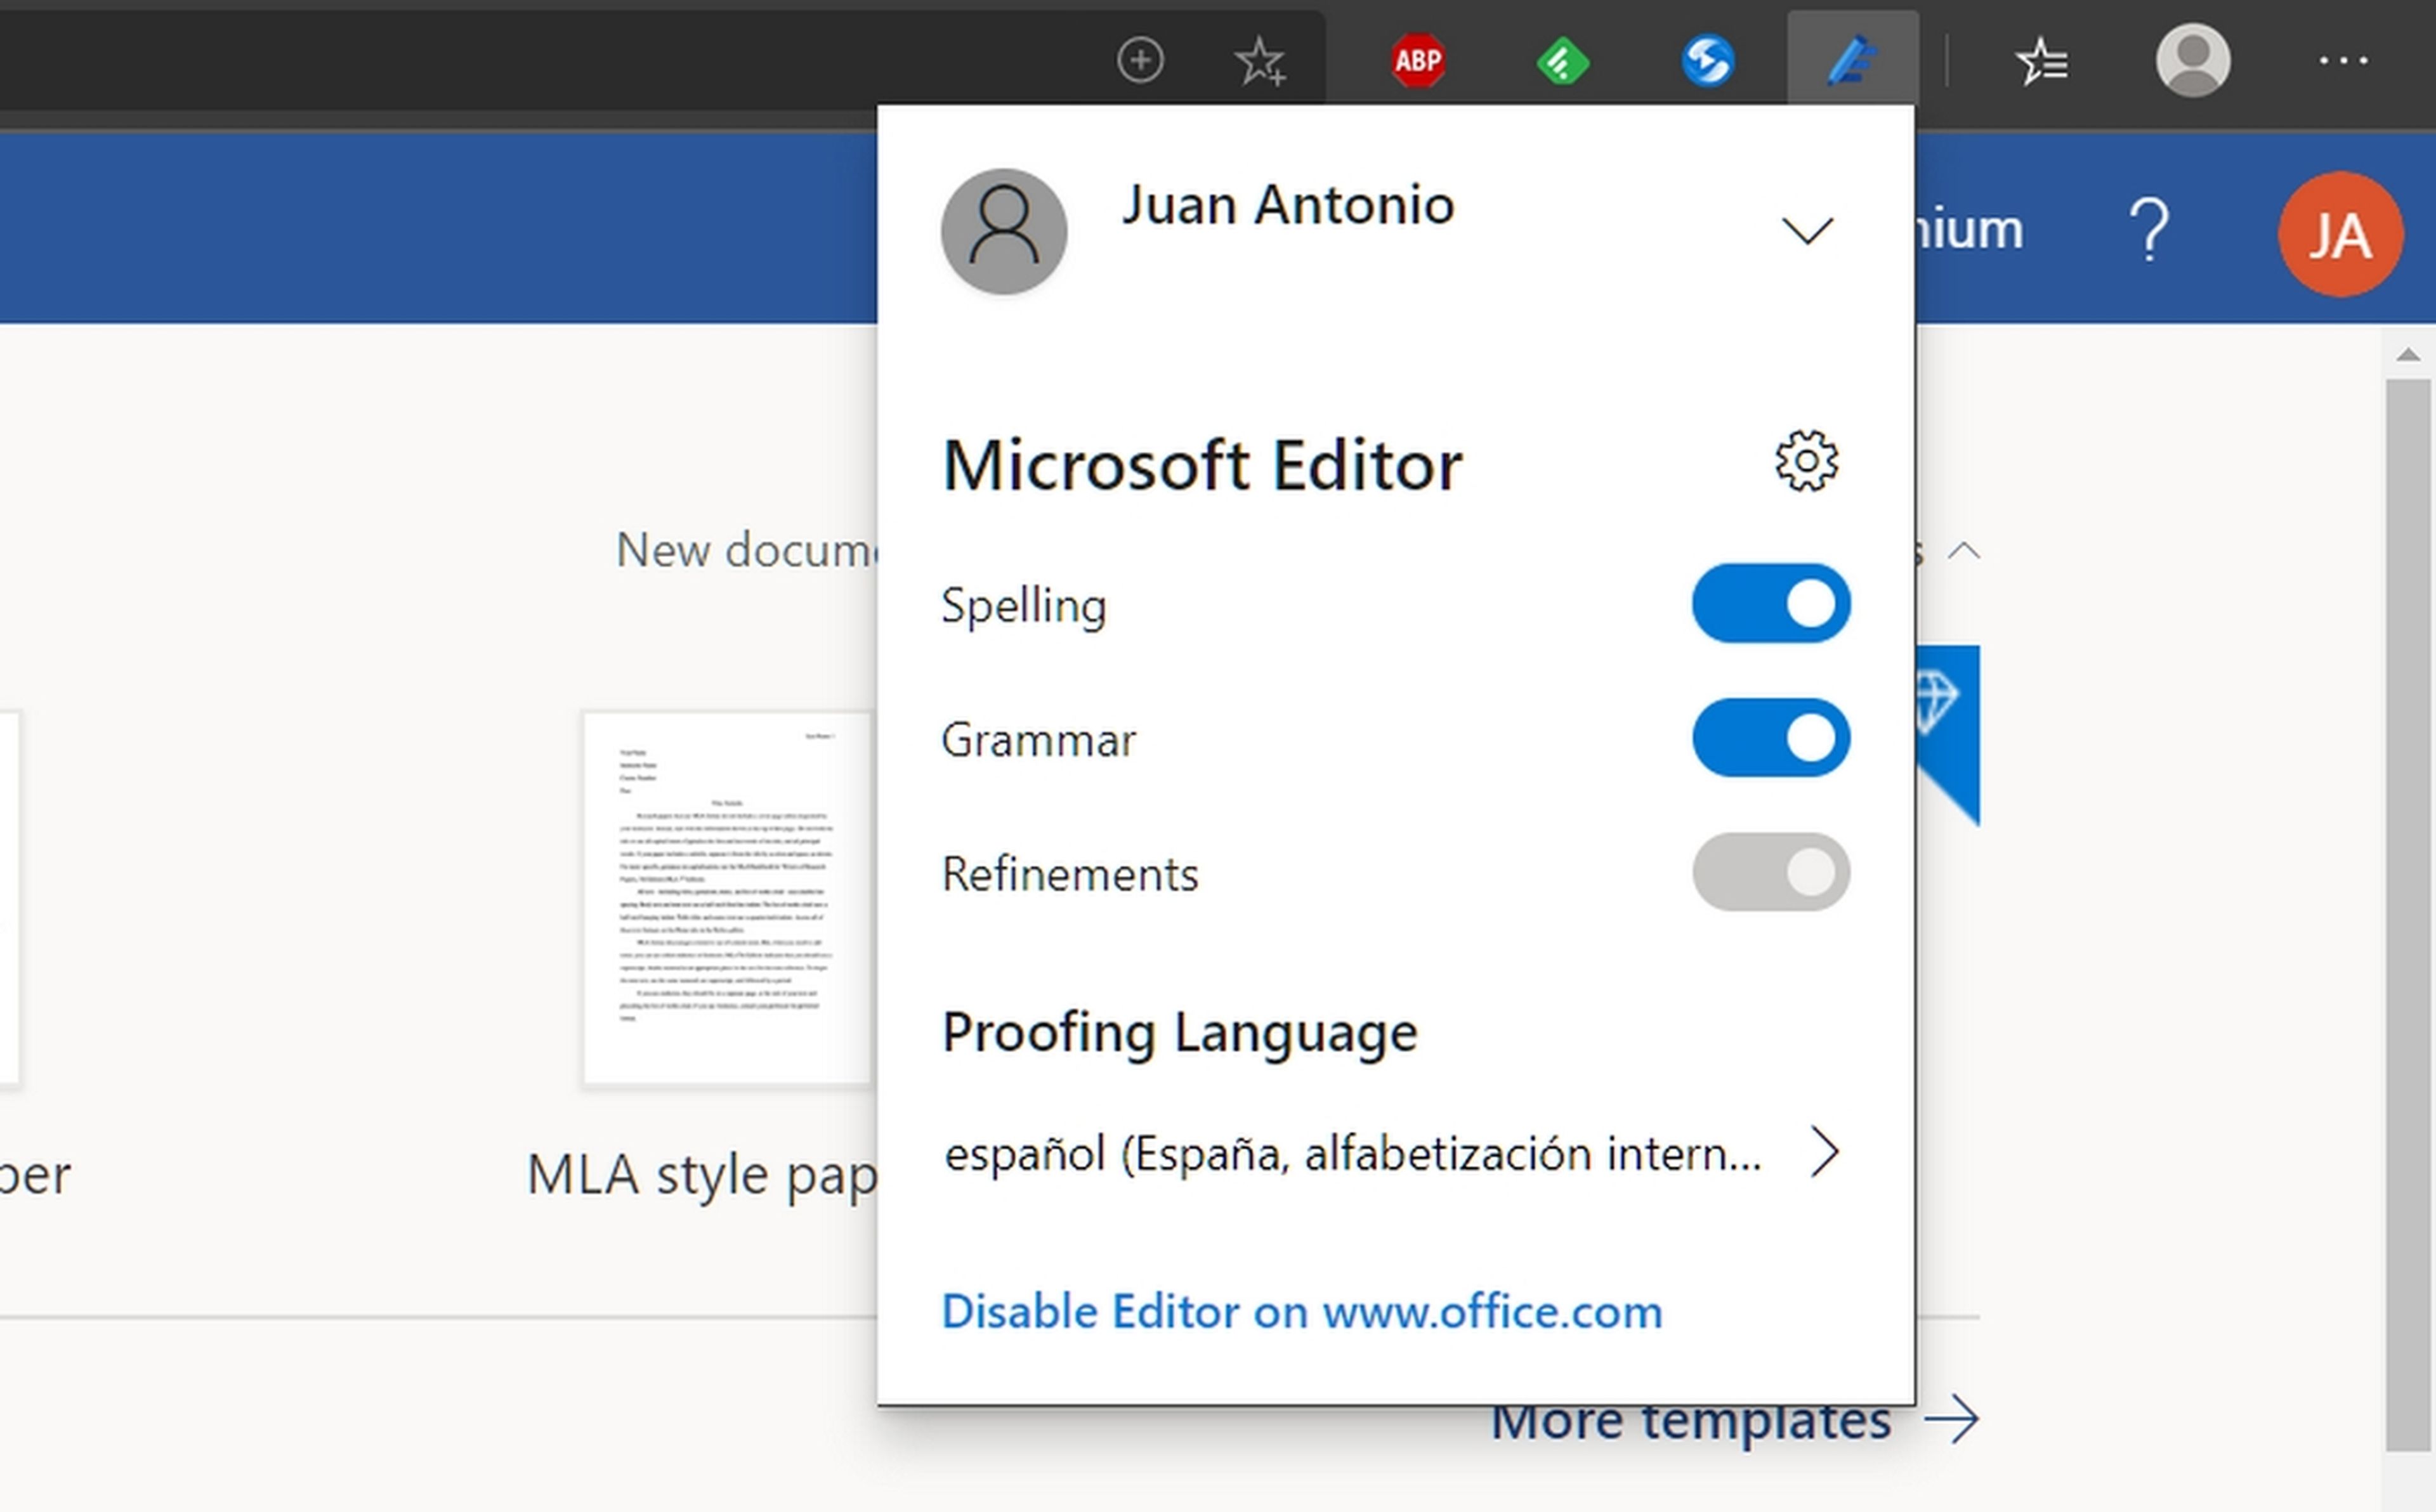Open browser Settings and more menu
The image size is (2436, 1512).
coord(2343,61)
